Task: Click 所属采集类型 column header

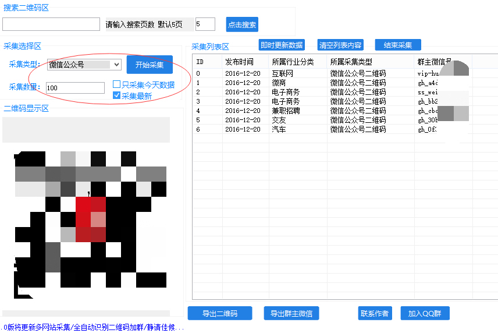Action: (x=371, y=62)
